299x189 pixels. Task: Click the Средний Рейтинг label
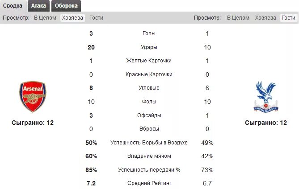[x=149, y=183]
